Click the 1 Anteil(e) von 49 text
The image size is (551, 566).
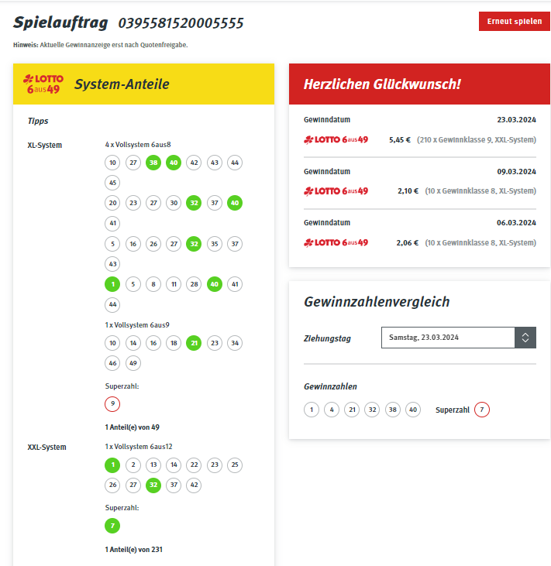132,427
